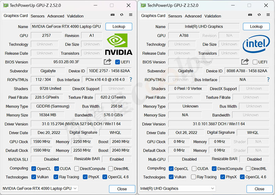This screenshot has height=195, width=275.
Task: Click the Lookup button in the Intel window
Action: coord(256,26)
